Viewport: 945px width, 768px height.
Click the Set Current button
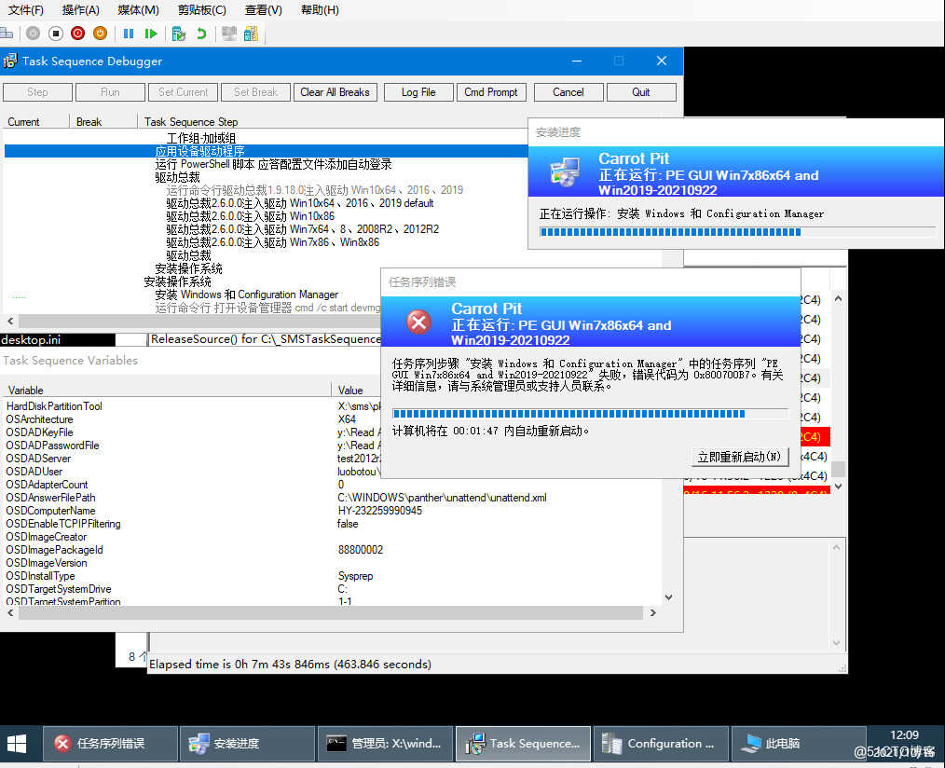coord(184,92)
